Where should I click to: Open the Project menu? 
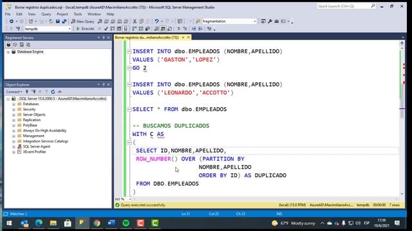[x=62, y=14]
